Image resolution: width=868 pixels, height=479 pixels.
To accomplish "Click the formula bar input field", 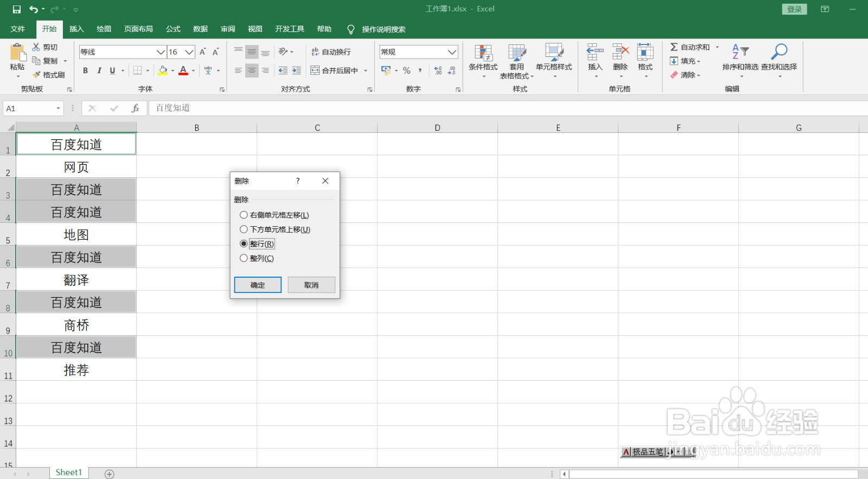I will click(x=508, y=108).
